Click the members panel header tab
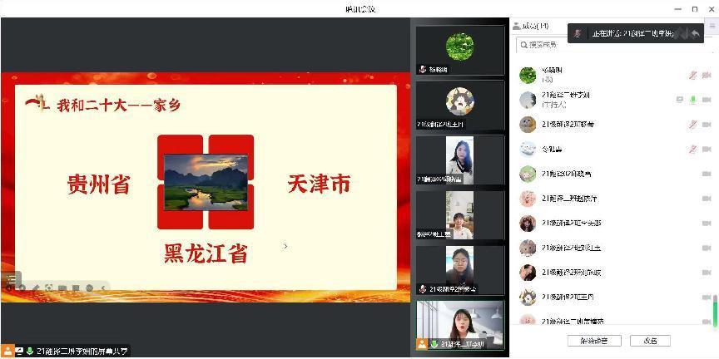719x359 pixels. point(533,26)
